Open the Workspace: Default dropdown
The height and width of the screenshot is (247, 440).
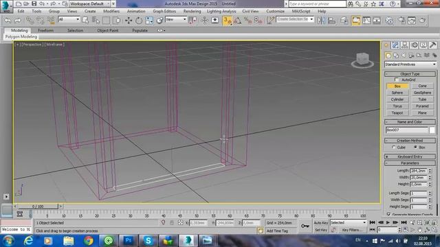tap(90, 3)
